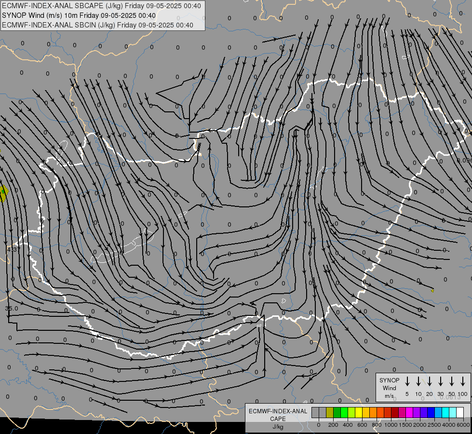Screen dimensions: 472x434
Task: Pick the sky blue CAPE swatch
Action: click(x=438, y=412)
